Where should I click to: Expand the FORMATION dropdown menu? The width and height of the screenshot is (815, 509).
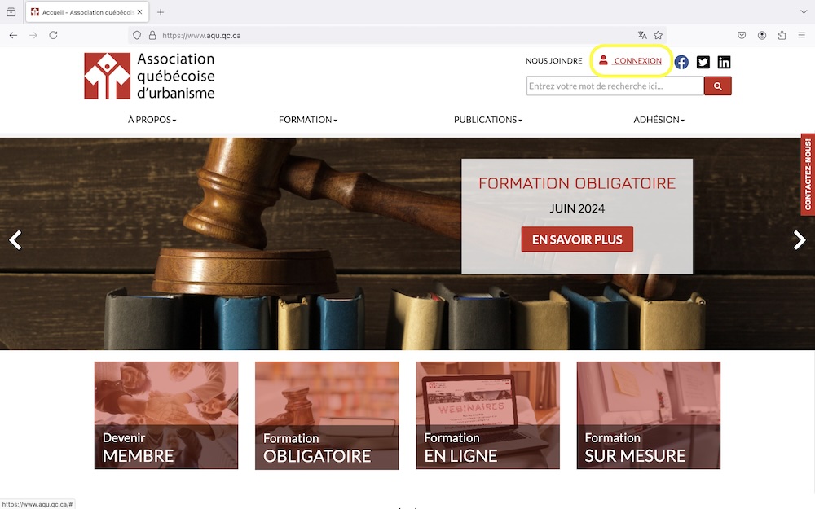(x=308, y=120)
